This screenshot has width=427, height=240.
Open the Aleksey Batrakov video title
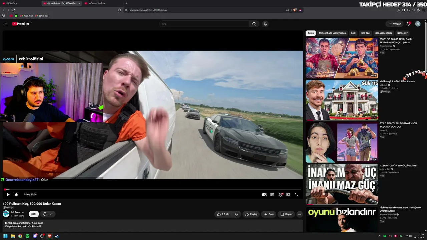coord(400,209)
